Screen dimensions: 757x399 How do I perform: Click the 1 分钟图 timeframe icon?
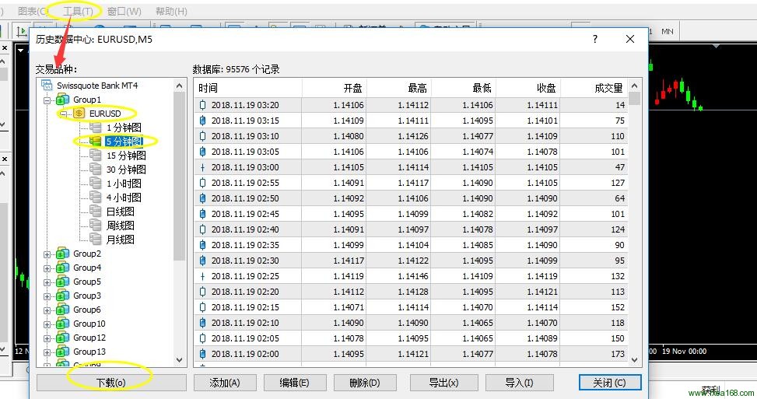[96, 128]
